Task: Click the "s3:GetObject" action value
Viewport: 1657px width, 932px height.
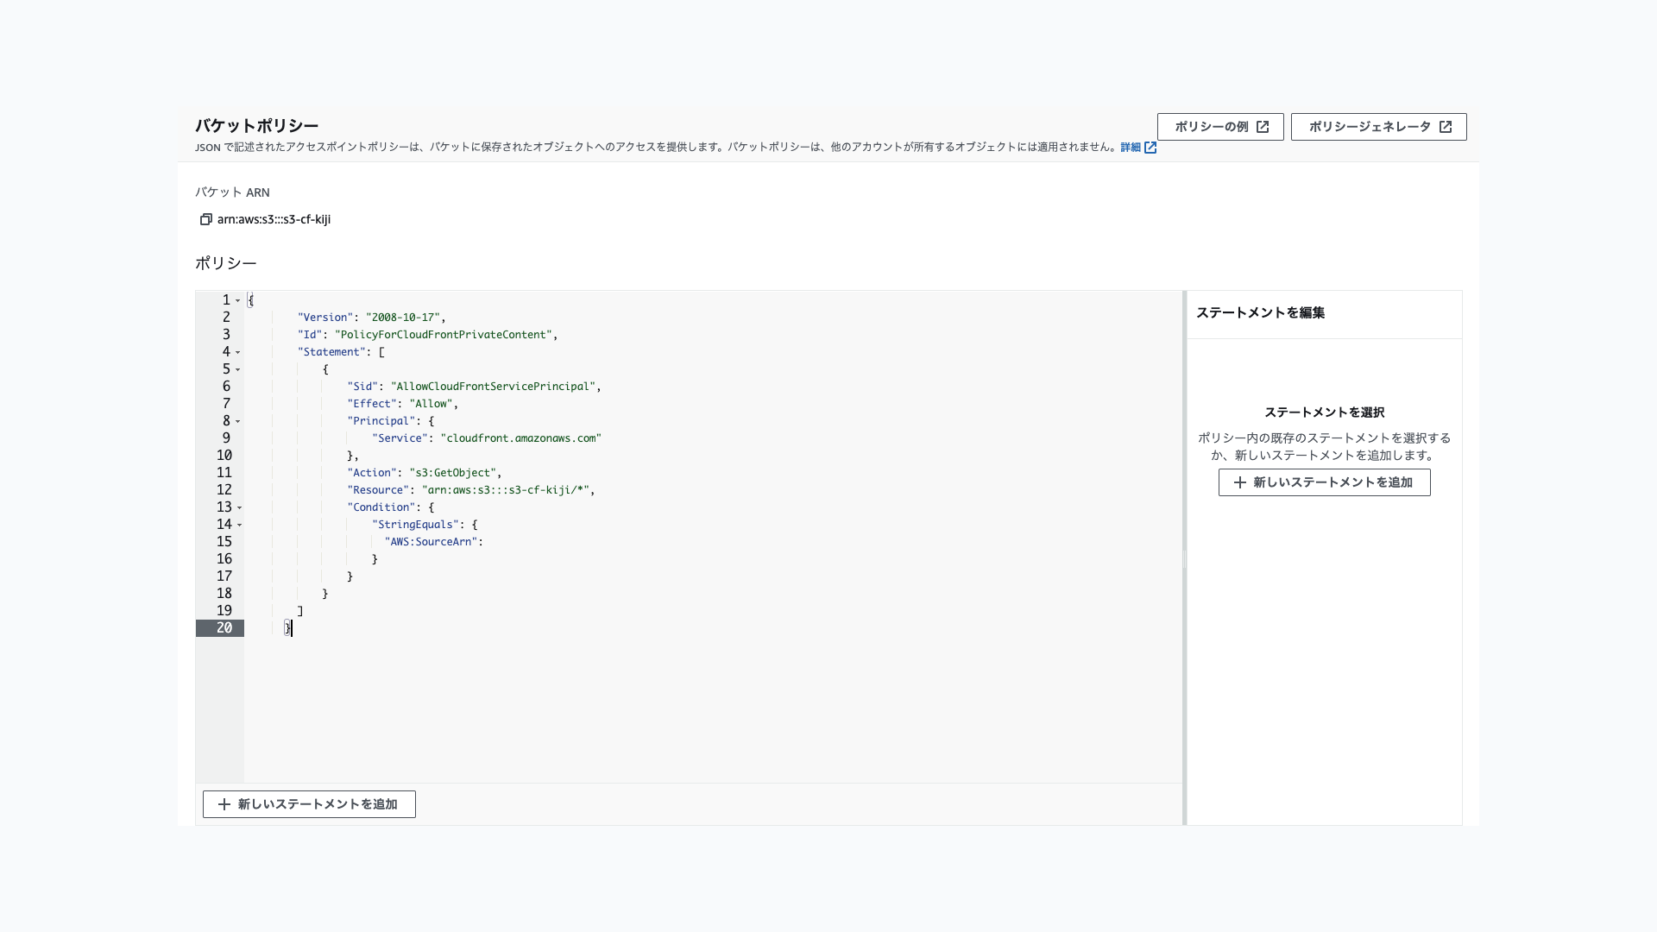Action: tap(453, 473)
